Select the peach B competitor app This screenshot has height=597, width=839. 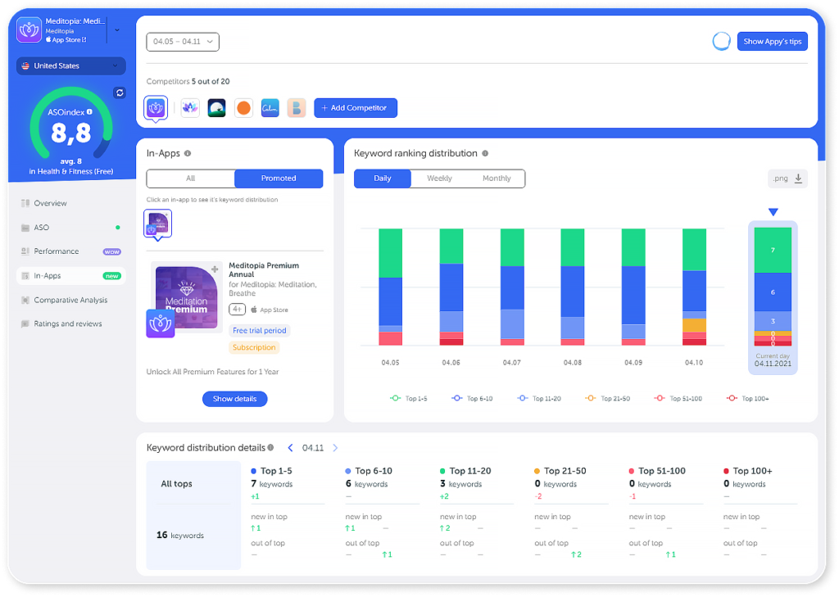[297, 108]
